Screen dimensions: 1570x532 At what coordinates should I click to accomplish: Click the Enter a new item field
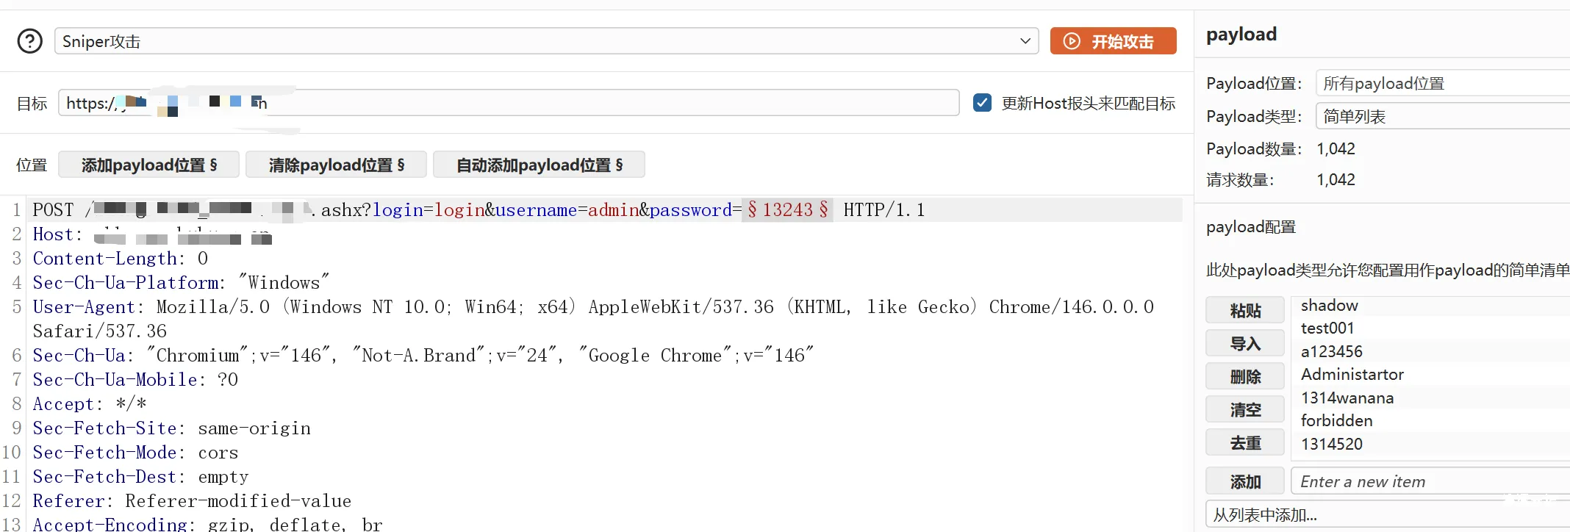[x=1426, y=481]
